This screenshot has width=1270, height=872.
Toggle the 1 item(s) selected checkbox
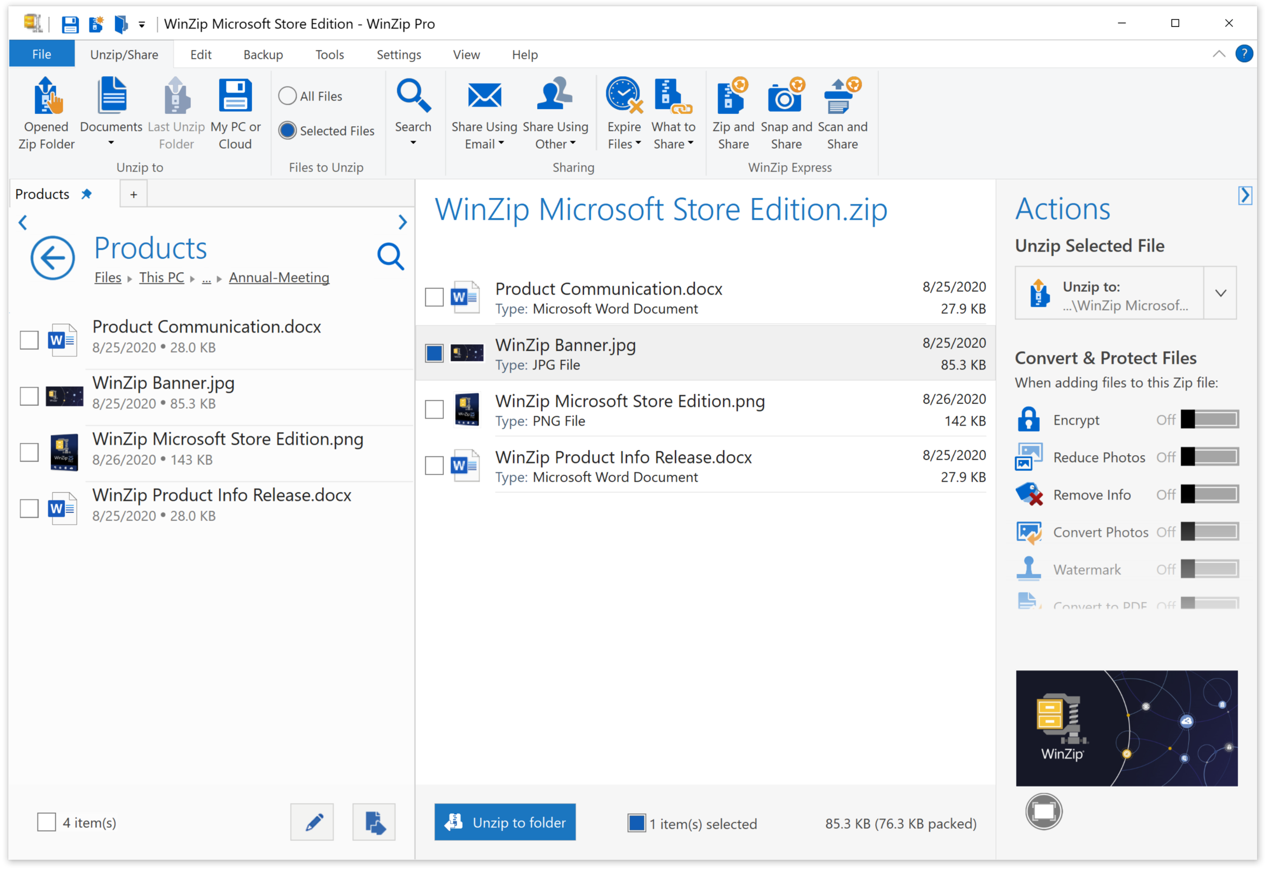pos(637,823)
